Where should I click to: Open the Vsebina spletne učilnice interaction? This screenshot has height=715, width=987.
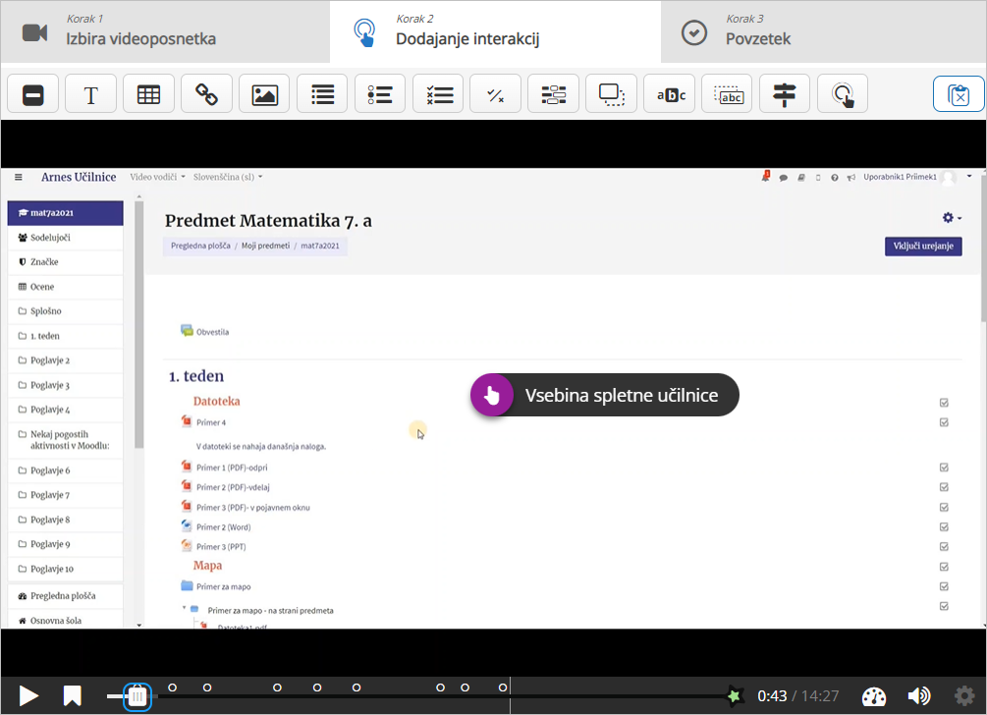tap(605, 395)
